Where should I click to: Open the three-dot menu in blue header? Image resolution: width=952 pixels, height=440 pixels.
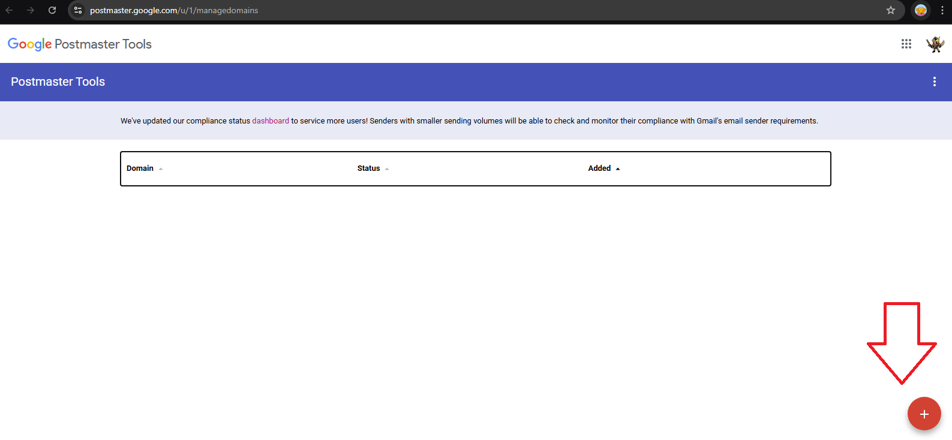click(x=934, y=82)
